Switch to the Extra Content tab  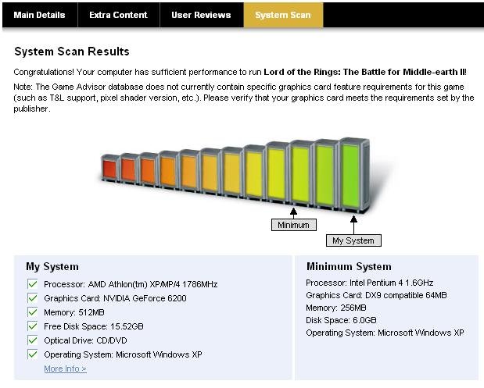119,15
